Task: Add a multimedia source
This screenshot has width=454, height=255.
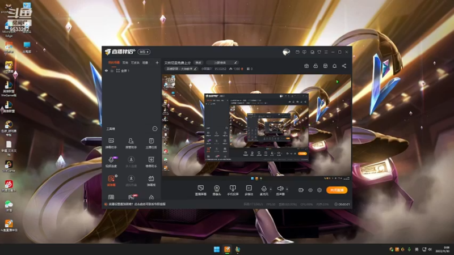Action: pyautogui.click(x=249, y=190)
